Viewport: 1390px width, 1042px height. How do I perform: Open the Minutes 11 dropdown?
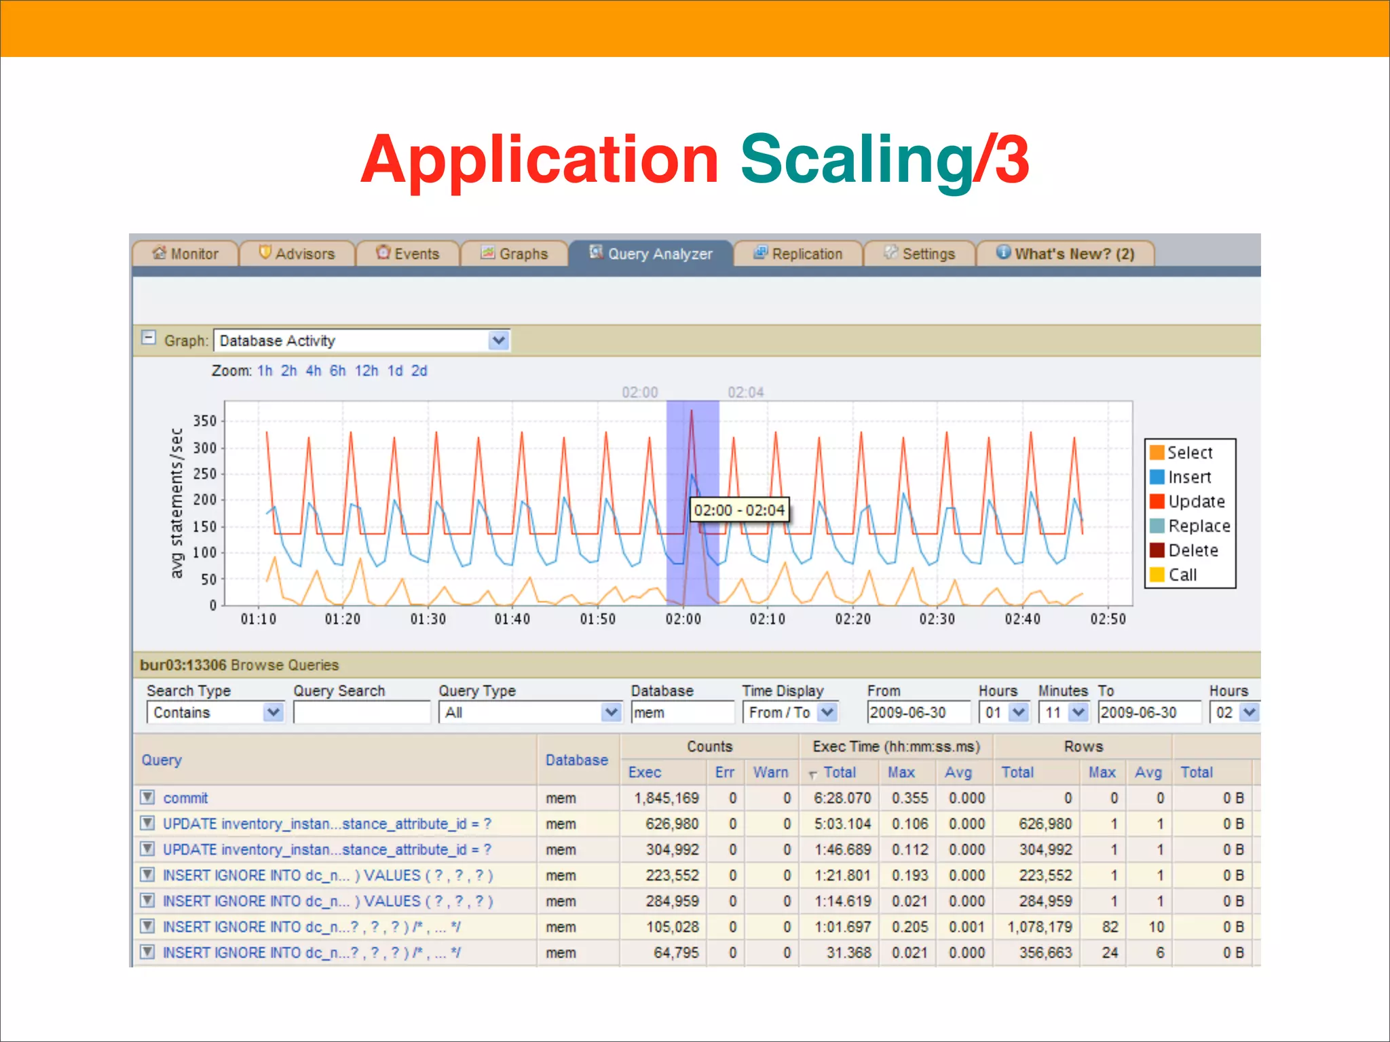pyautogui.click(x=1064, y=712)
